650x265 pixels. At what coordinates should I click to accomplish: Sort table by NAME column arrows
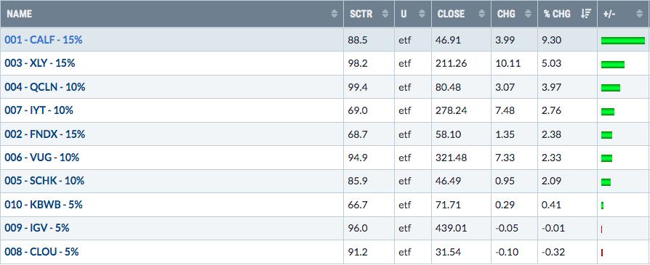pyautogui.click(x=334, y=14)
